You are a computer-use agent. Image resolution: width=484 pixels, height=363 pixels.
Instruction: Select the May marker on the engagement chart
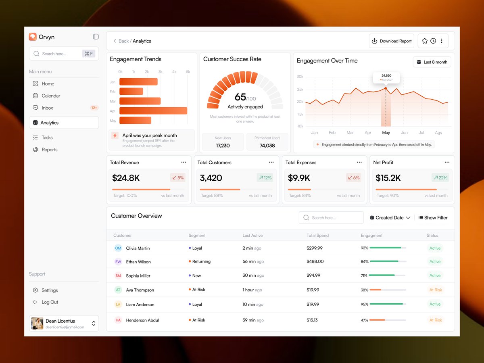coord(386,88)
